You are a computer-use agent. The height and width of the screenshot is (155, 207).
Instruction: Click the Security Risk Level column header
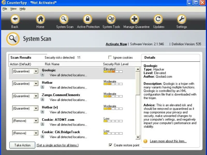coord(116,64)
